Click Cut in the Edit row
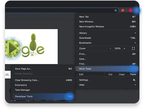Image resolution: width=143 pixels, height=110 pixels. (x=110, y=74)
